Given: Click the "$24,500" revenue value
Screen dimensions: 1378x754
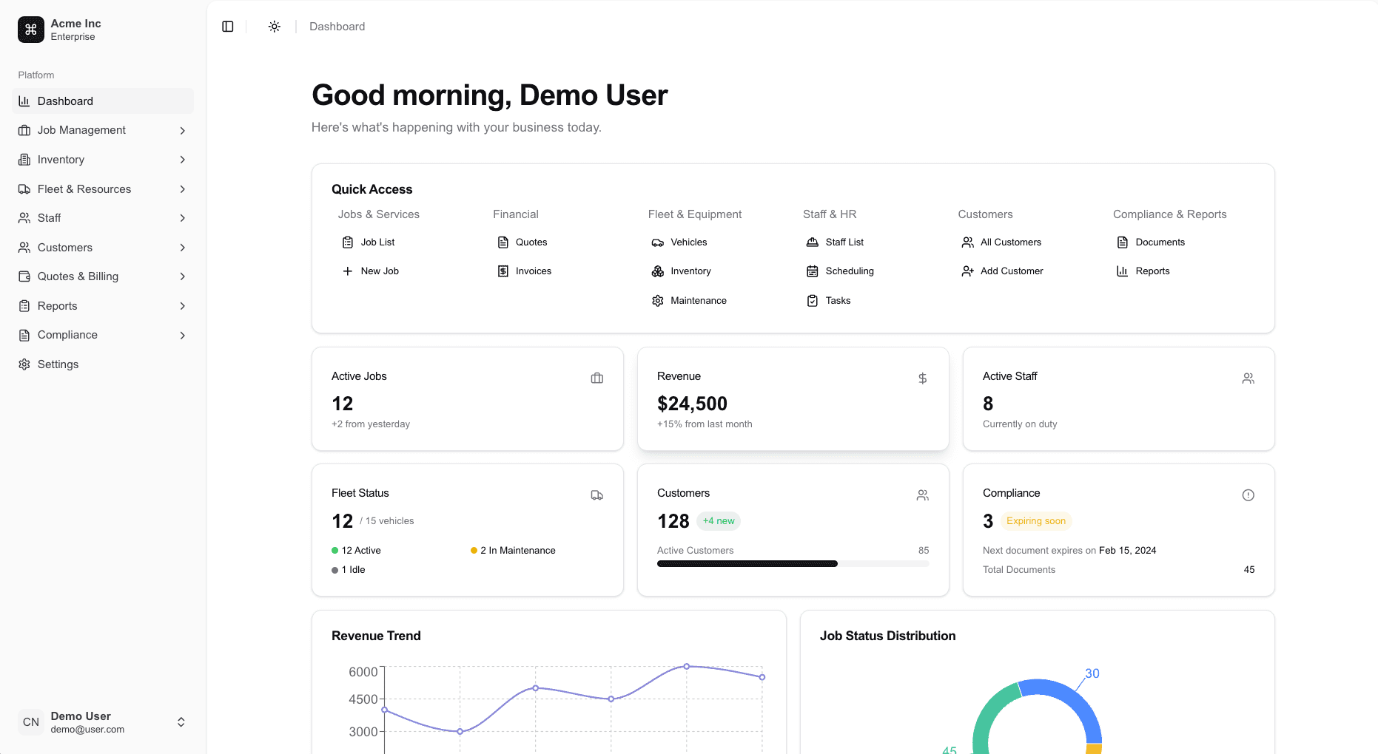Looking at the screenshot, I should (x=692, y=404).
